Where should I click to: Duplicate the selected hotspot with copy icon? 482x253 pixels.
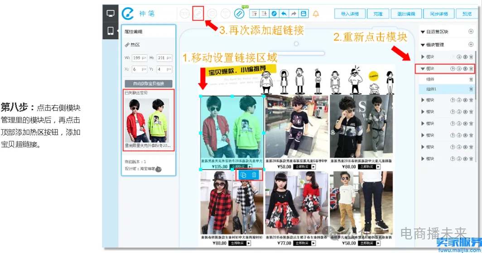click(243, 175)
